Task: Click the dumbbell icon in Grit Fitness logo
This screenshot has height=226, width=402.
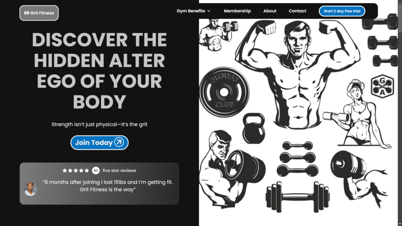Action: point(27,13)
